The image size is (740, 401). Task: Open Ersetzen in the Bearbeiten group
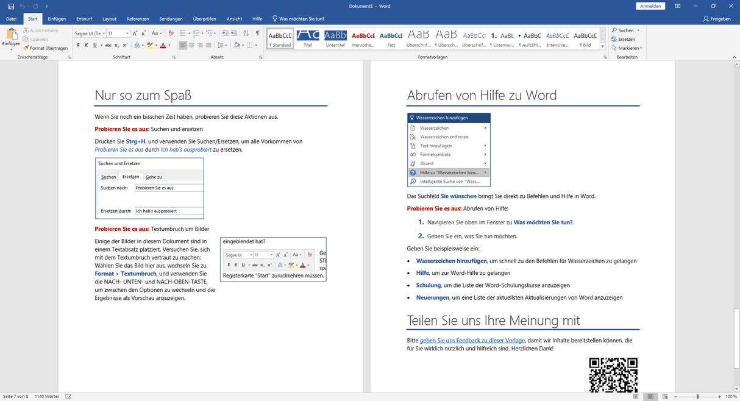pyautogui.click(x=625, y=39)
